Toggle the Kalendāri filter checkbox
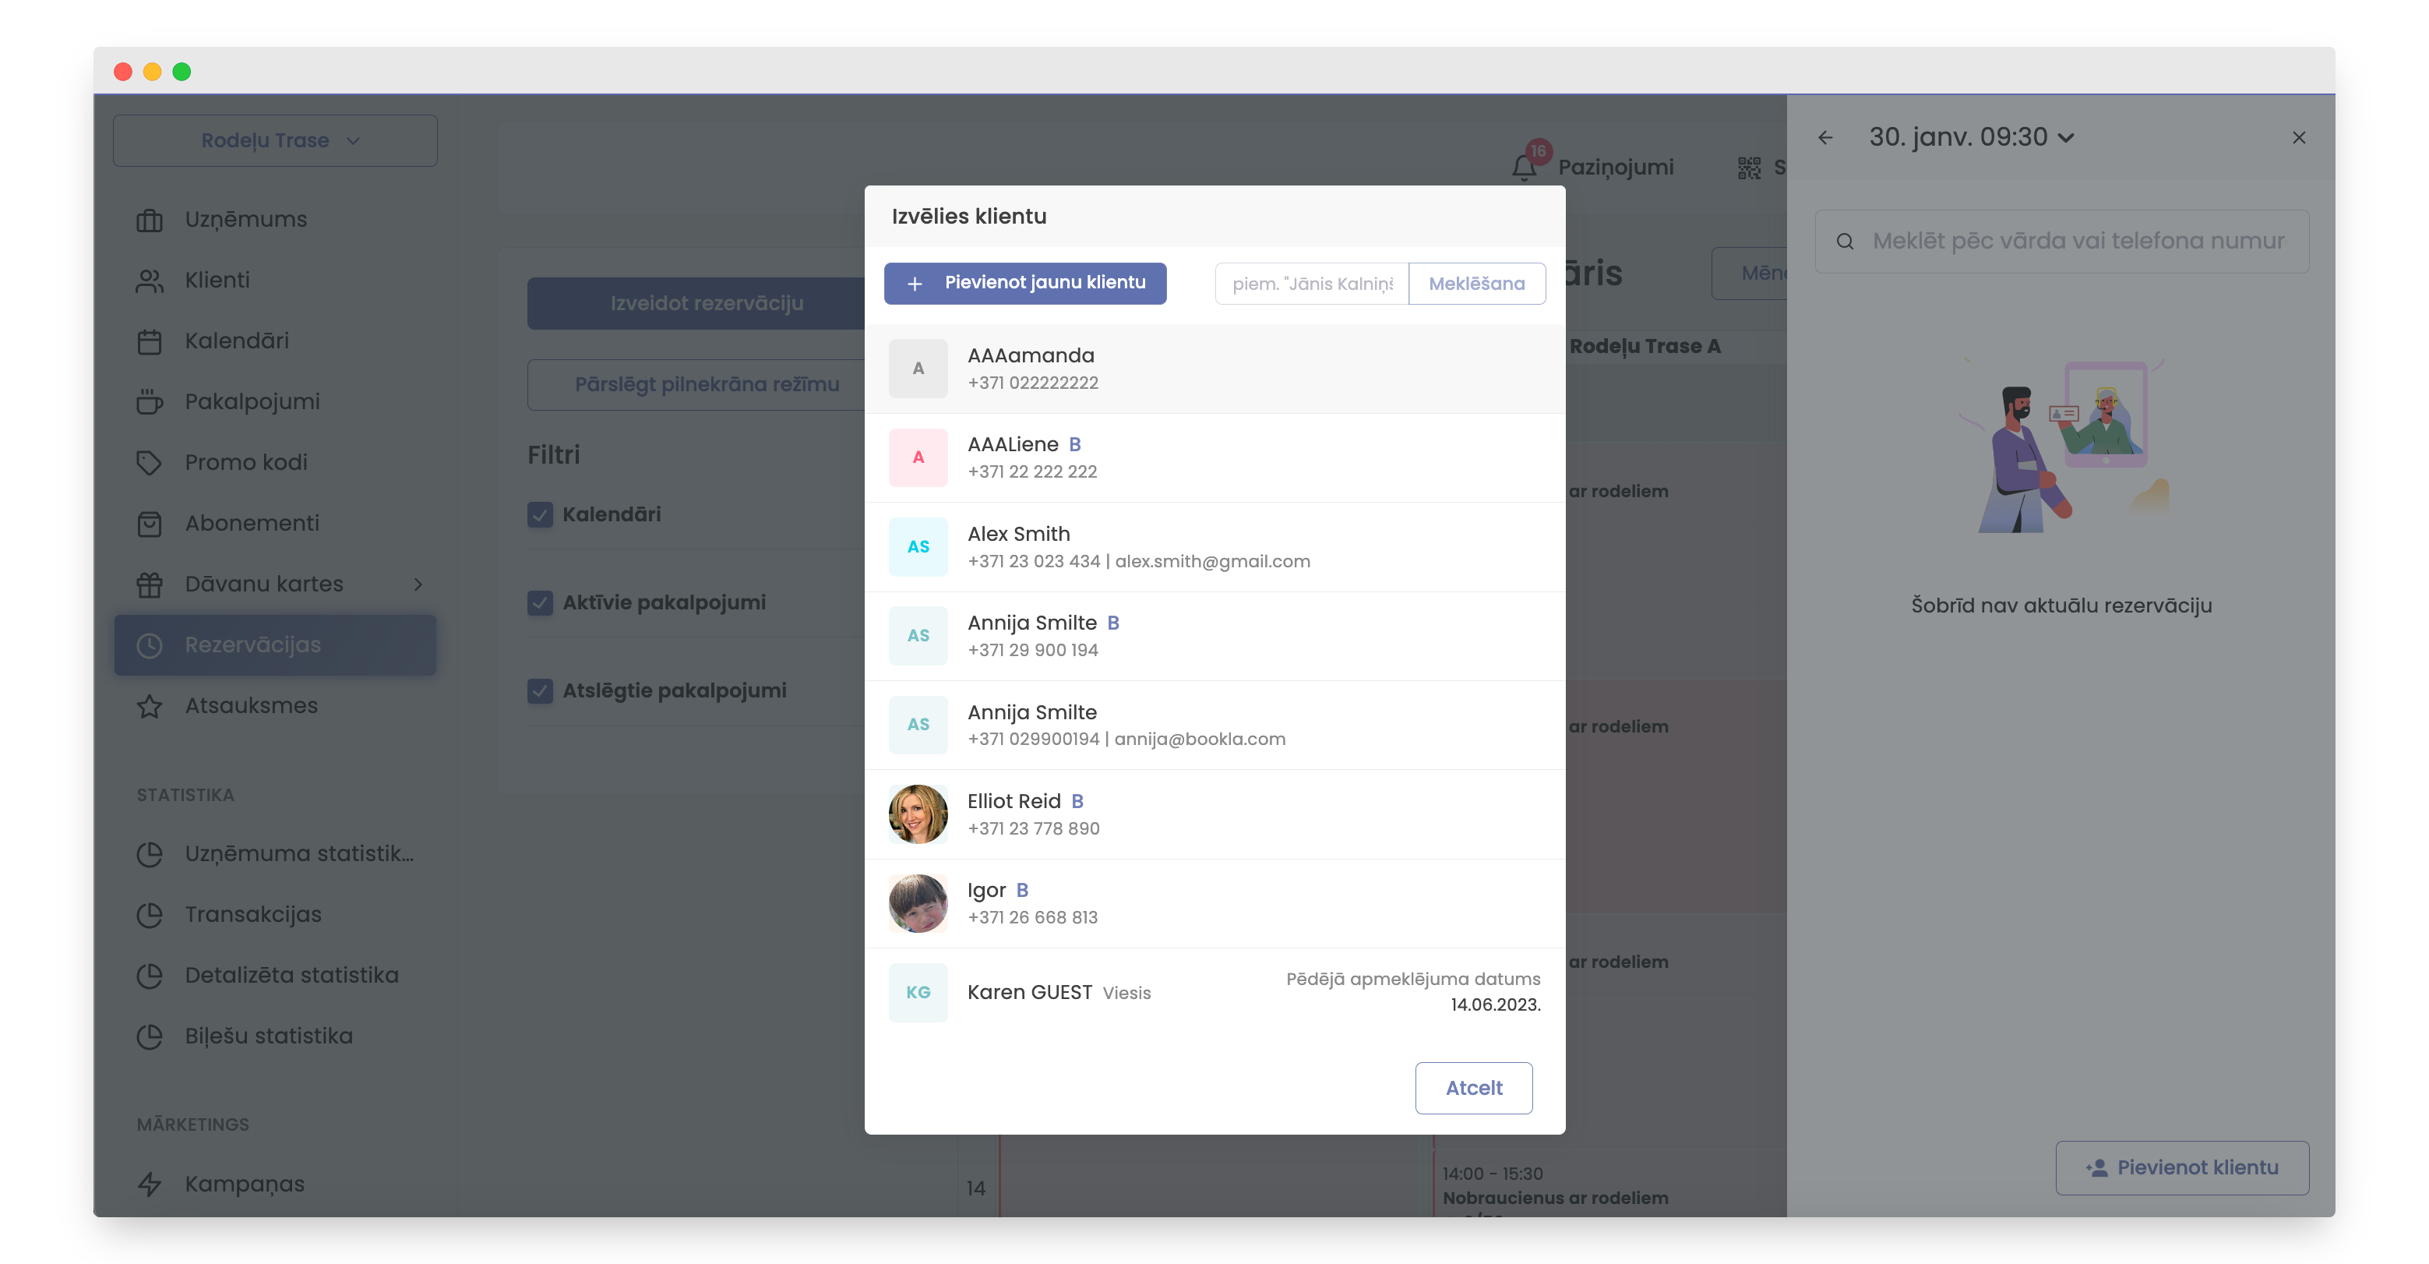This screenshot has width=2429, height=1264. 541,514
